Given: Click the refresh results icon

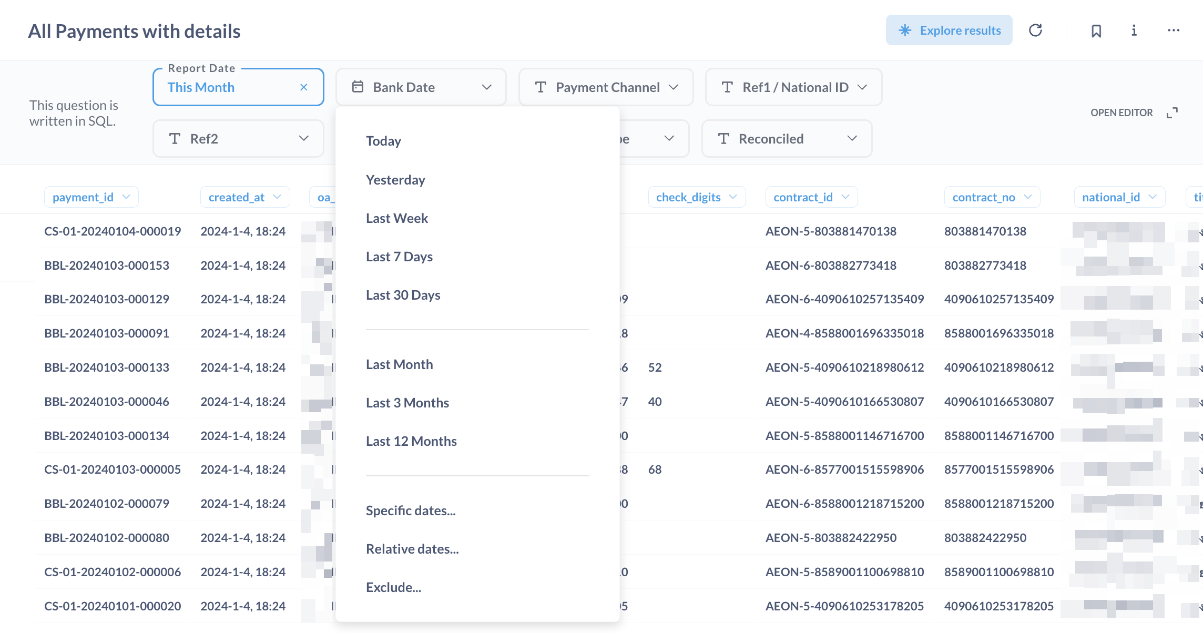Looking at the screenshot, I should pos(1035,30).
